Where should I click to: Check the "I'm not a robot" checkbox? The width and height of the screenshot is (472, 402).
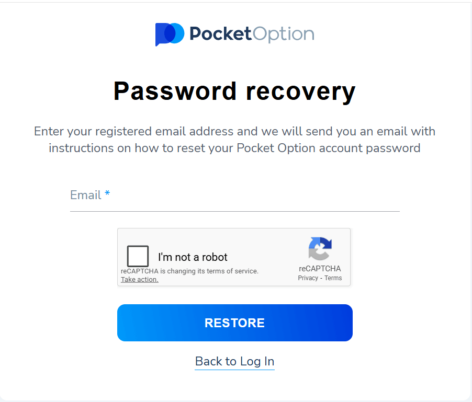click(138, 257)
